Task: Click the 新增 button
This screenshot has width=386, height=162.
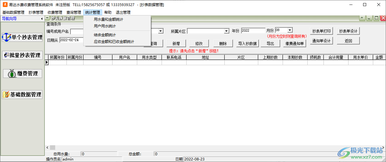Action: point(176,44)
